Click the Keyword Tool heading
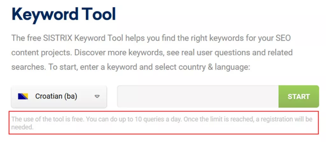The height and width of the screenshot is (142, 326). click(64, 14)
